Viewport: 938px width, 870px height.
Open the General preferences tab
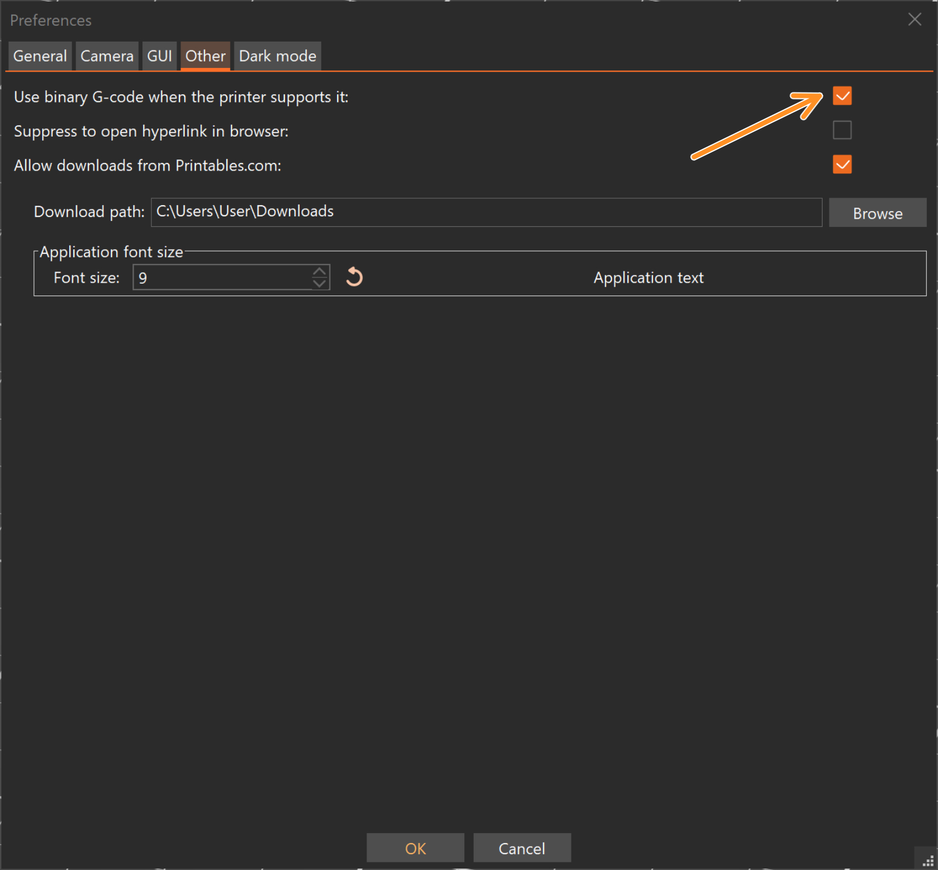(x=40, y=56)
